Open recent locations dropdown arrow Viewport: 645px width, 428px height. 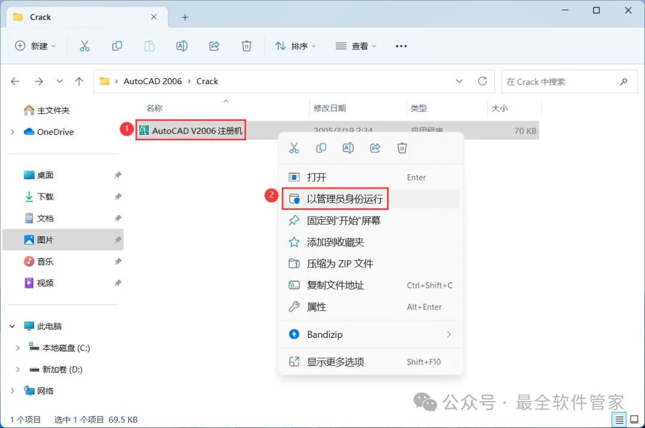point(60,81)
